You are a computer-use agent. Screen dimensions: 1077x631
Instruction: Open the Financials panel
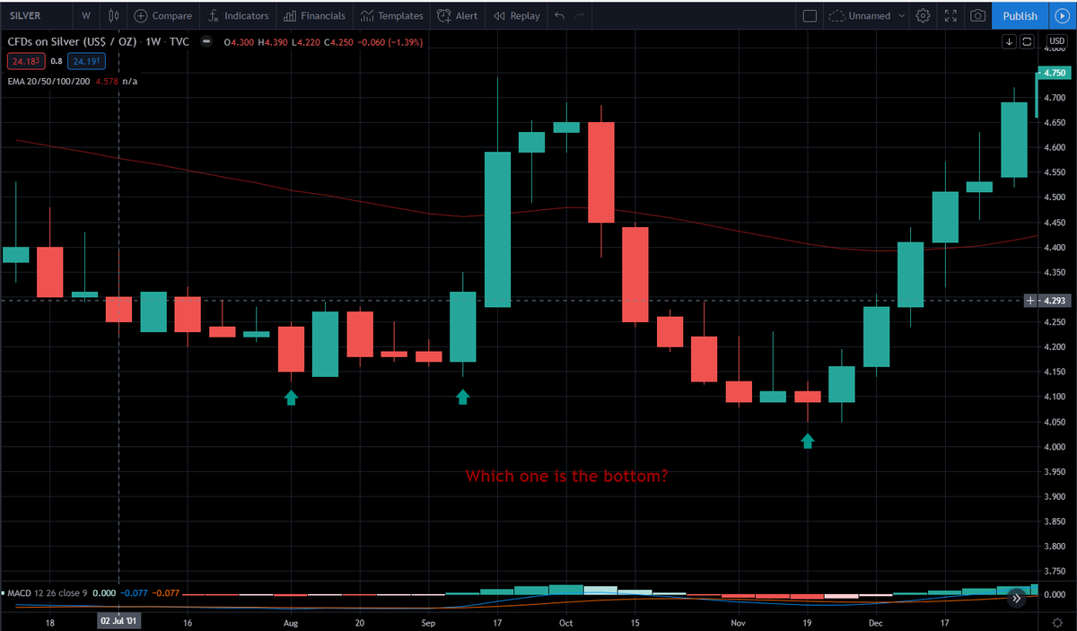click(313, 15)
